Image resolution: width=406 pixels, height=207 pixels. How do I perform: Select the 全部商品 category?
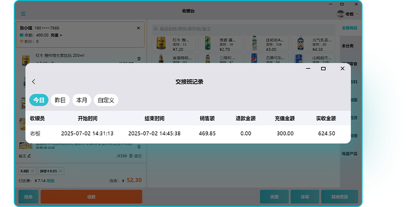(x=349, y=28)
